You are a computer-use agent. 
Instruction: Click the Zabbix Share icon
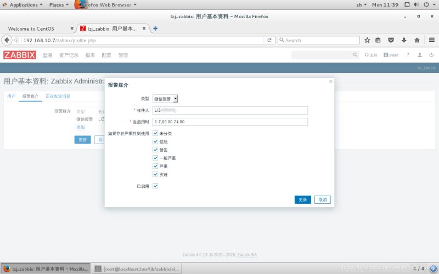[391, 55]
